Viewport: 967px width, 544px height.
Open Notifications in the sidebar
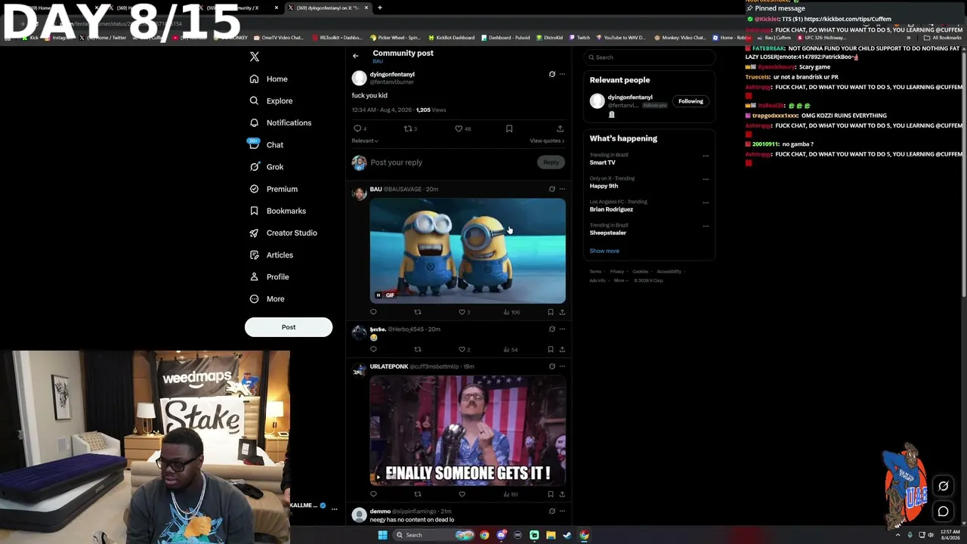[280, 122]
